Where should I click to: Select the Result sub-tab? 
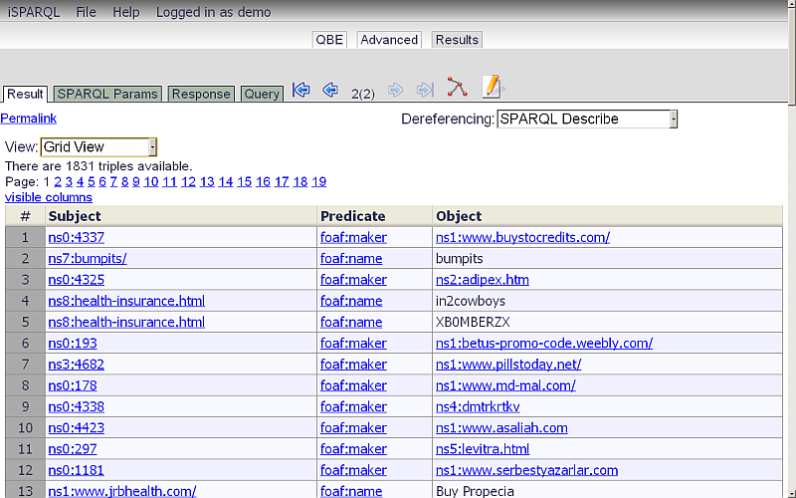[25, 94]
